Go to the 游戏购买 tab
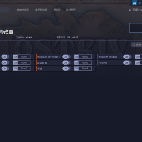This screenshot has width=142, height=142. point(71,9)
